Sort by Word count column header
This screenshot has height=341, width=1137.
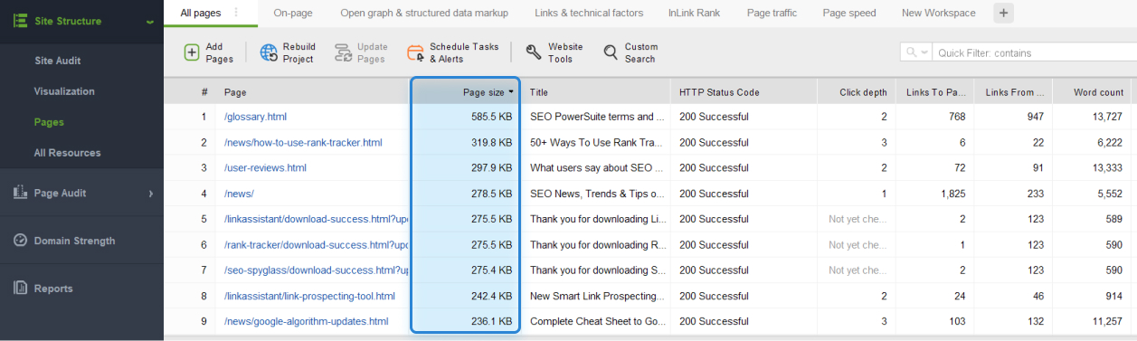[1098, 92]
